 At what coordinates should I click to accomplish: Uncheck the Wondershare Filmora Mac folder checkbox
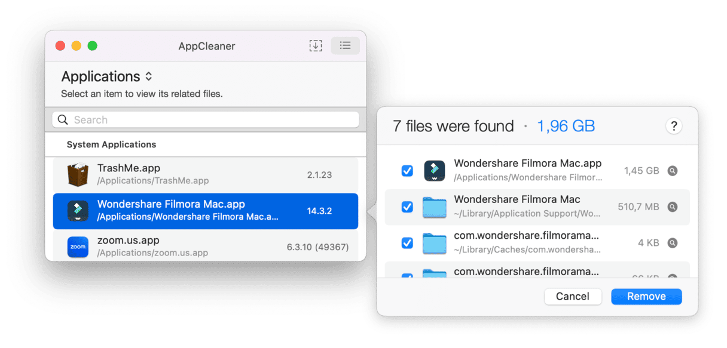[407, 207]
